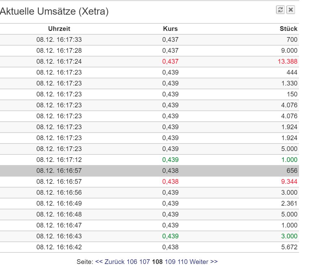Close the Aktuelle Umsätze panel
Viewport: 309px width, 278px height.
[x=291, y=10]
